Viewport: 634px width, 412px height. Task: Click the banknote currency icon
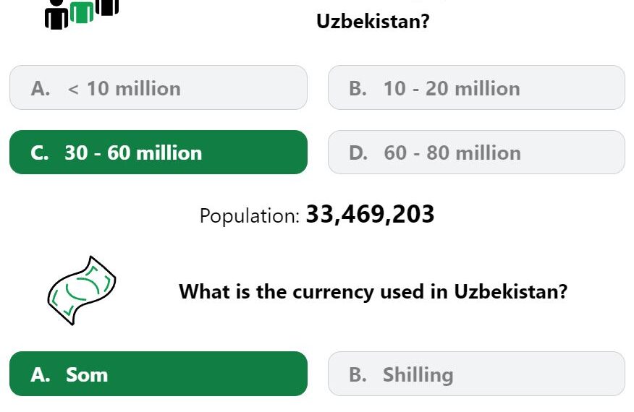[x=82, y=291]
